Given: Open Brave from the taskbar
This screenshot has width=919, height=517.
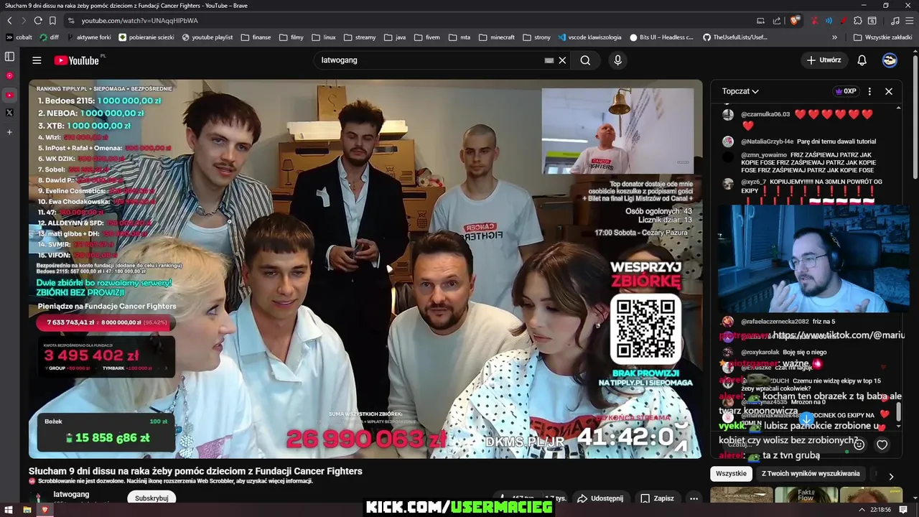Looking at the screenshot, I should coord(45,510).
